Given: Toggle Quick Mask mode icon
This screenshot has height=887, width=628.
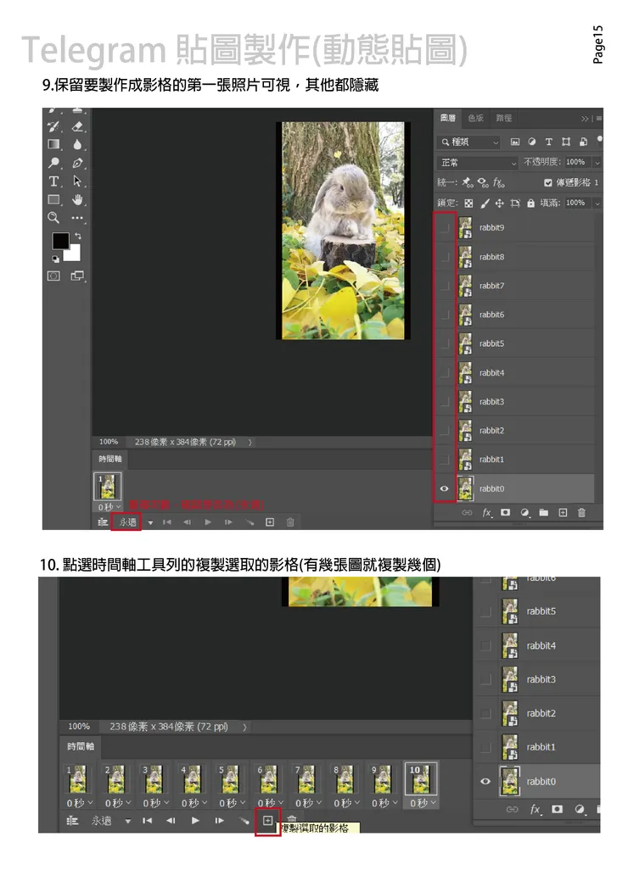Looking at the screenshot, I should (x=53, y=276).
